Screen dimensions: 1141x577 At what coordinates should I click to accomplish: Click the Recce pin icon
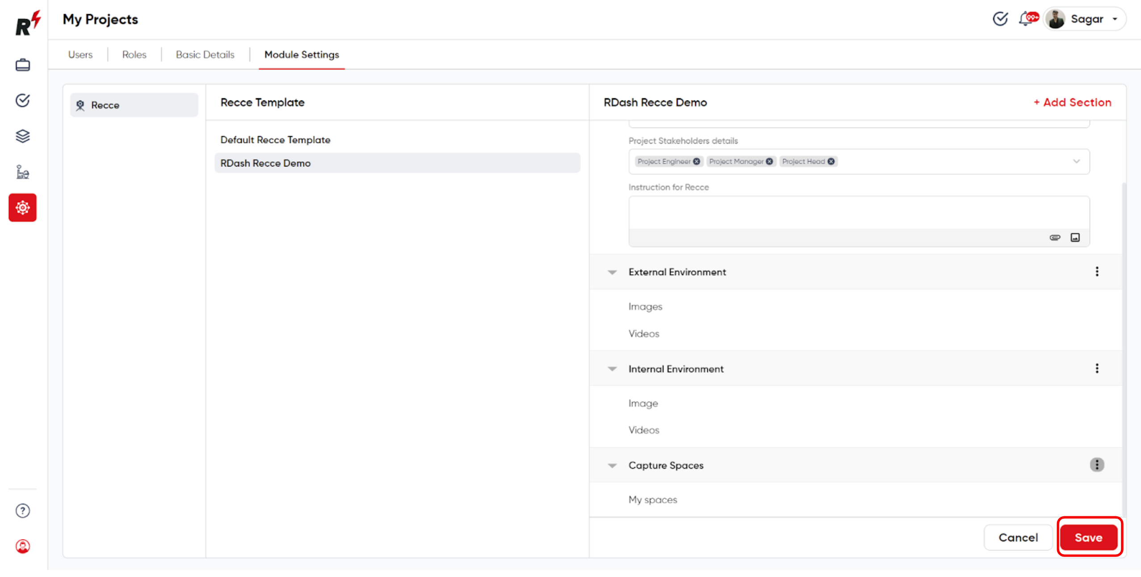click(80, 105)
